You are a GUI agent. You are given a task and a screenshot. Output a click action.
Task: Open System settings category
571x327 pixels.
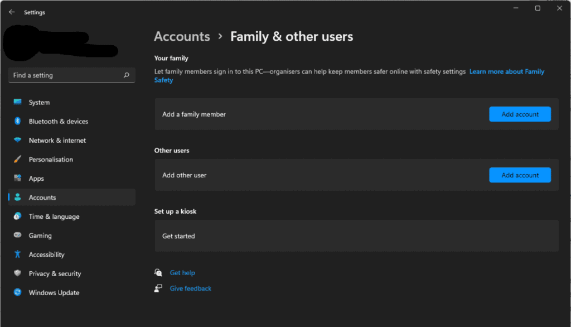[72, 103]
